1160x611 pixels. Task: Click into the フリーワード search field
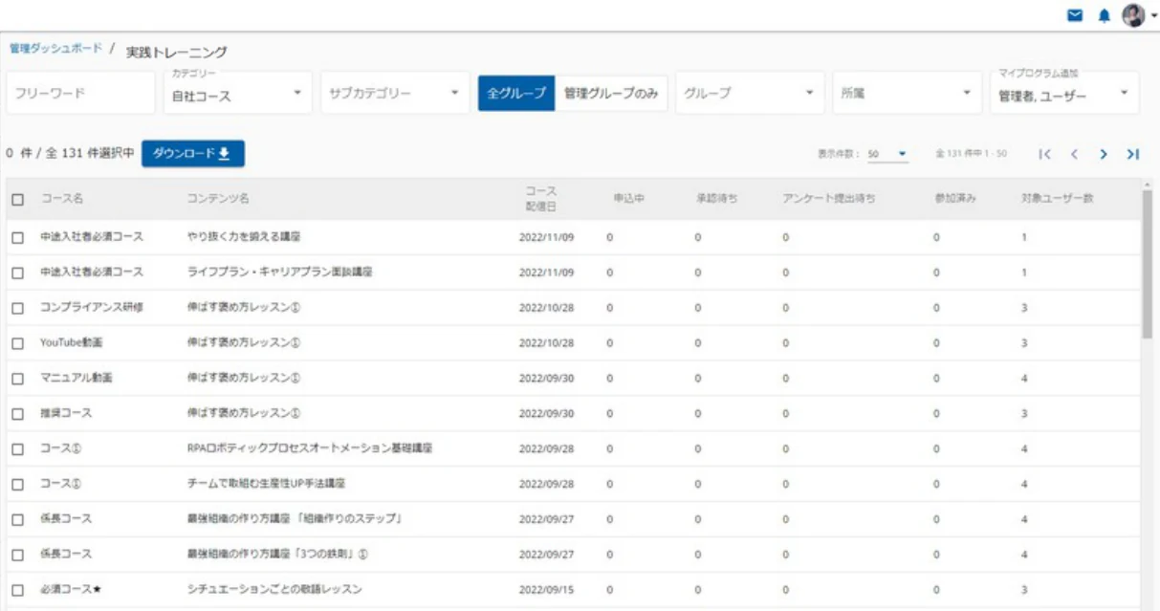(x=80, y=93)
